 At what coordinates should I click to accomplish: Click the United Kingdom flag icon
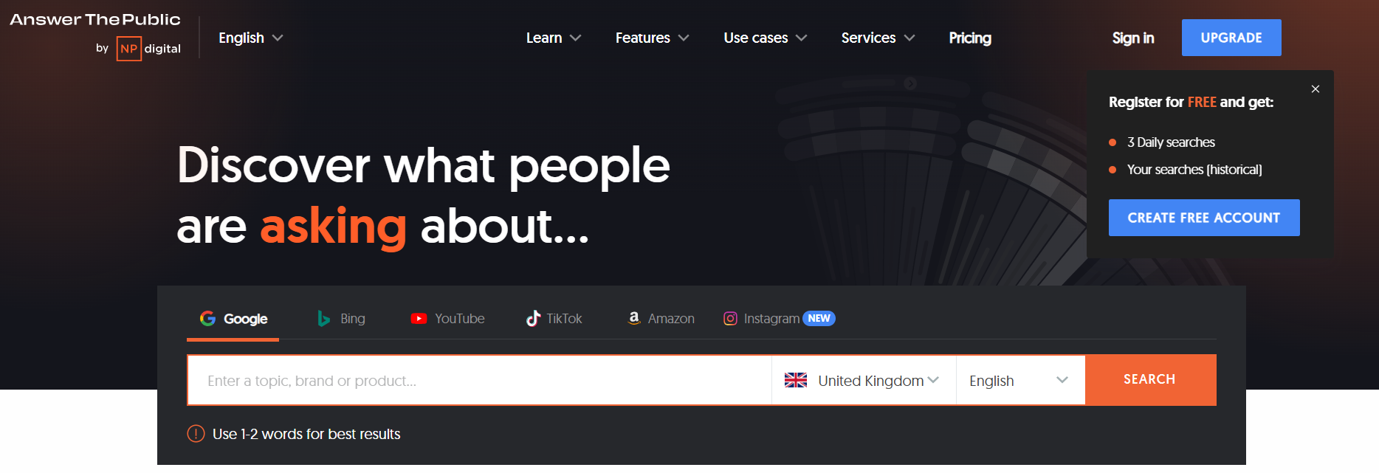click(796, 380)
